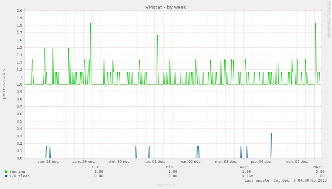
Task: Select the 'I/O sleep' legend label
Action: pyautogui.click(x=20, y=176)
